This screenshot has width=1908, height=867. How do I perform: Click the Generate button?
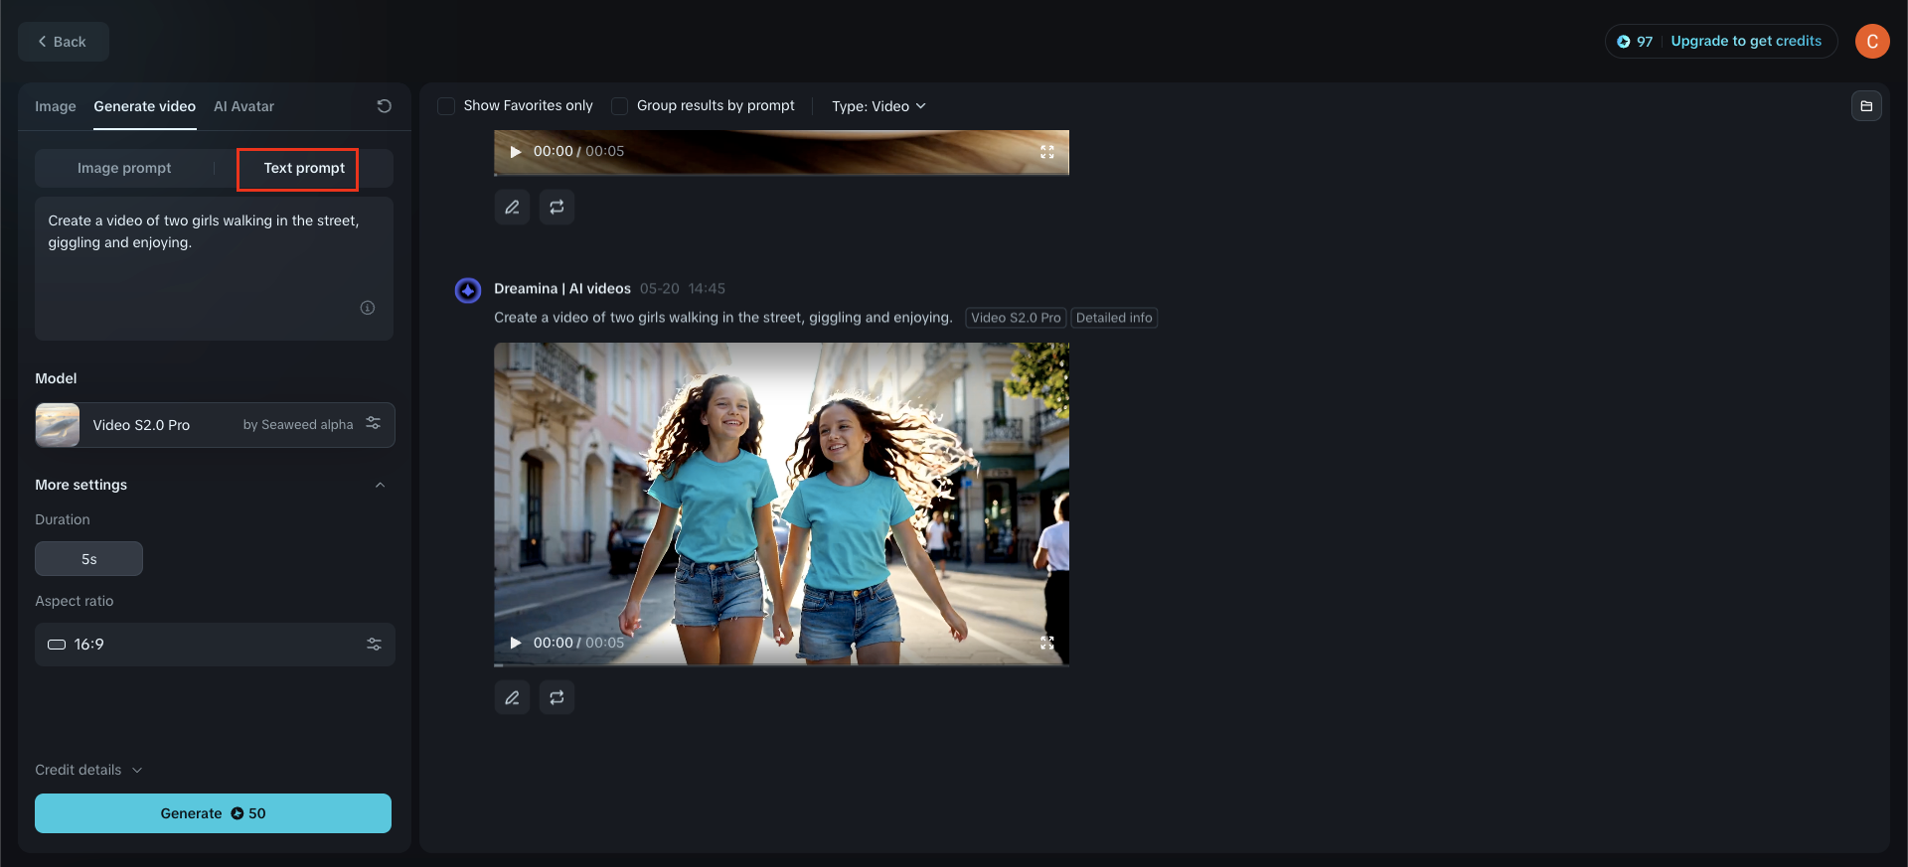coord(213,813)
